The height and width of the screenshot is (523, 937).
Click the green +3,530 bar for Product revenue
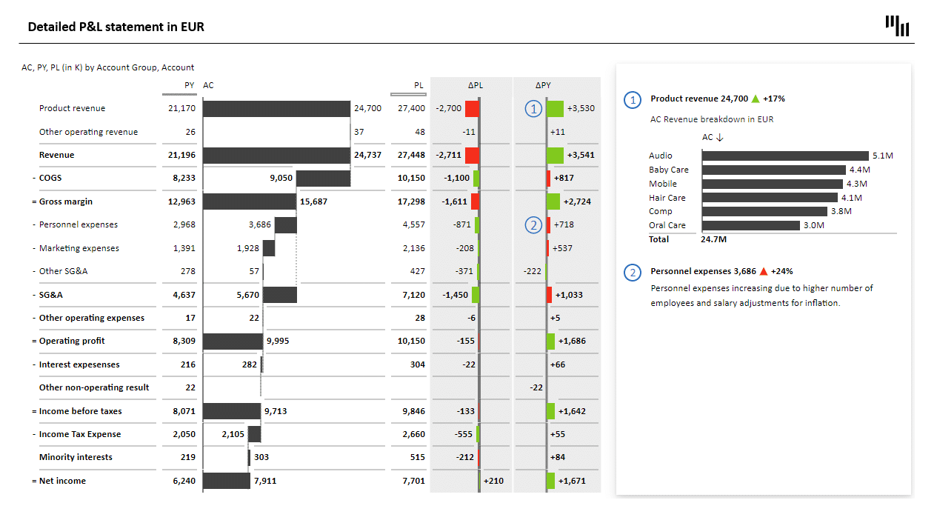tap(554, 108)
